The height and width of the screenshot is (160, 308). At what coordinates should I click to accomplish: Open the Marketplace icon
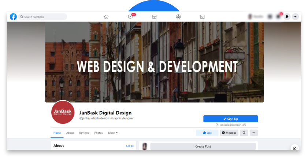(x=155, y=17)
